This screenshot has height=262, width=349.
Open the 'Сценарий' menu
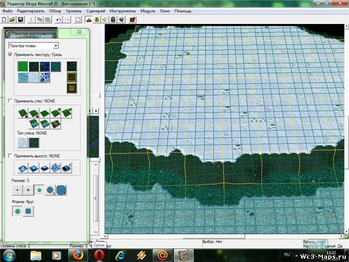(95, 11)
